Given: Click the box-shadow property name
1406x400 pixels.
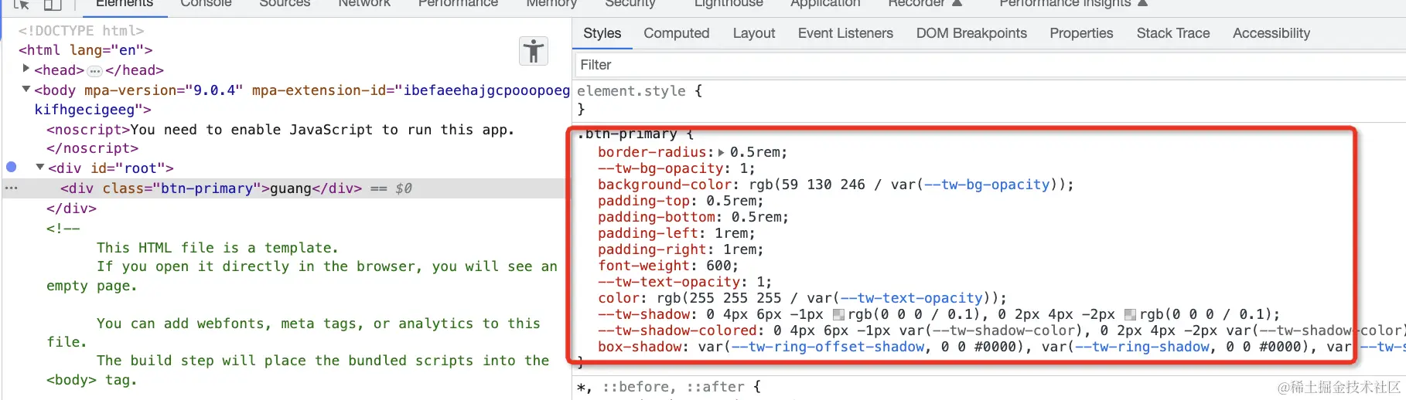Looking at the screenshot, I should (640, 347).
